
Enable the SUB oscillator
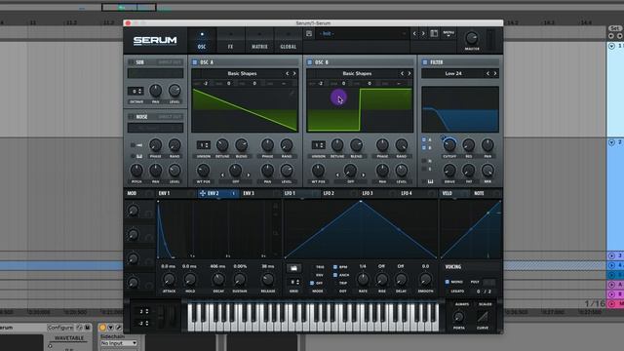coord(131,62)
